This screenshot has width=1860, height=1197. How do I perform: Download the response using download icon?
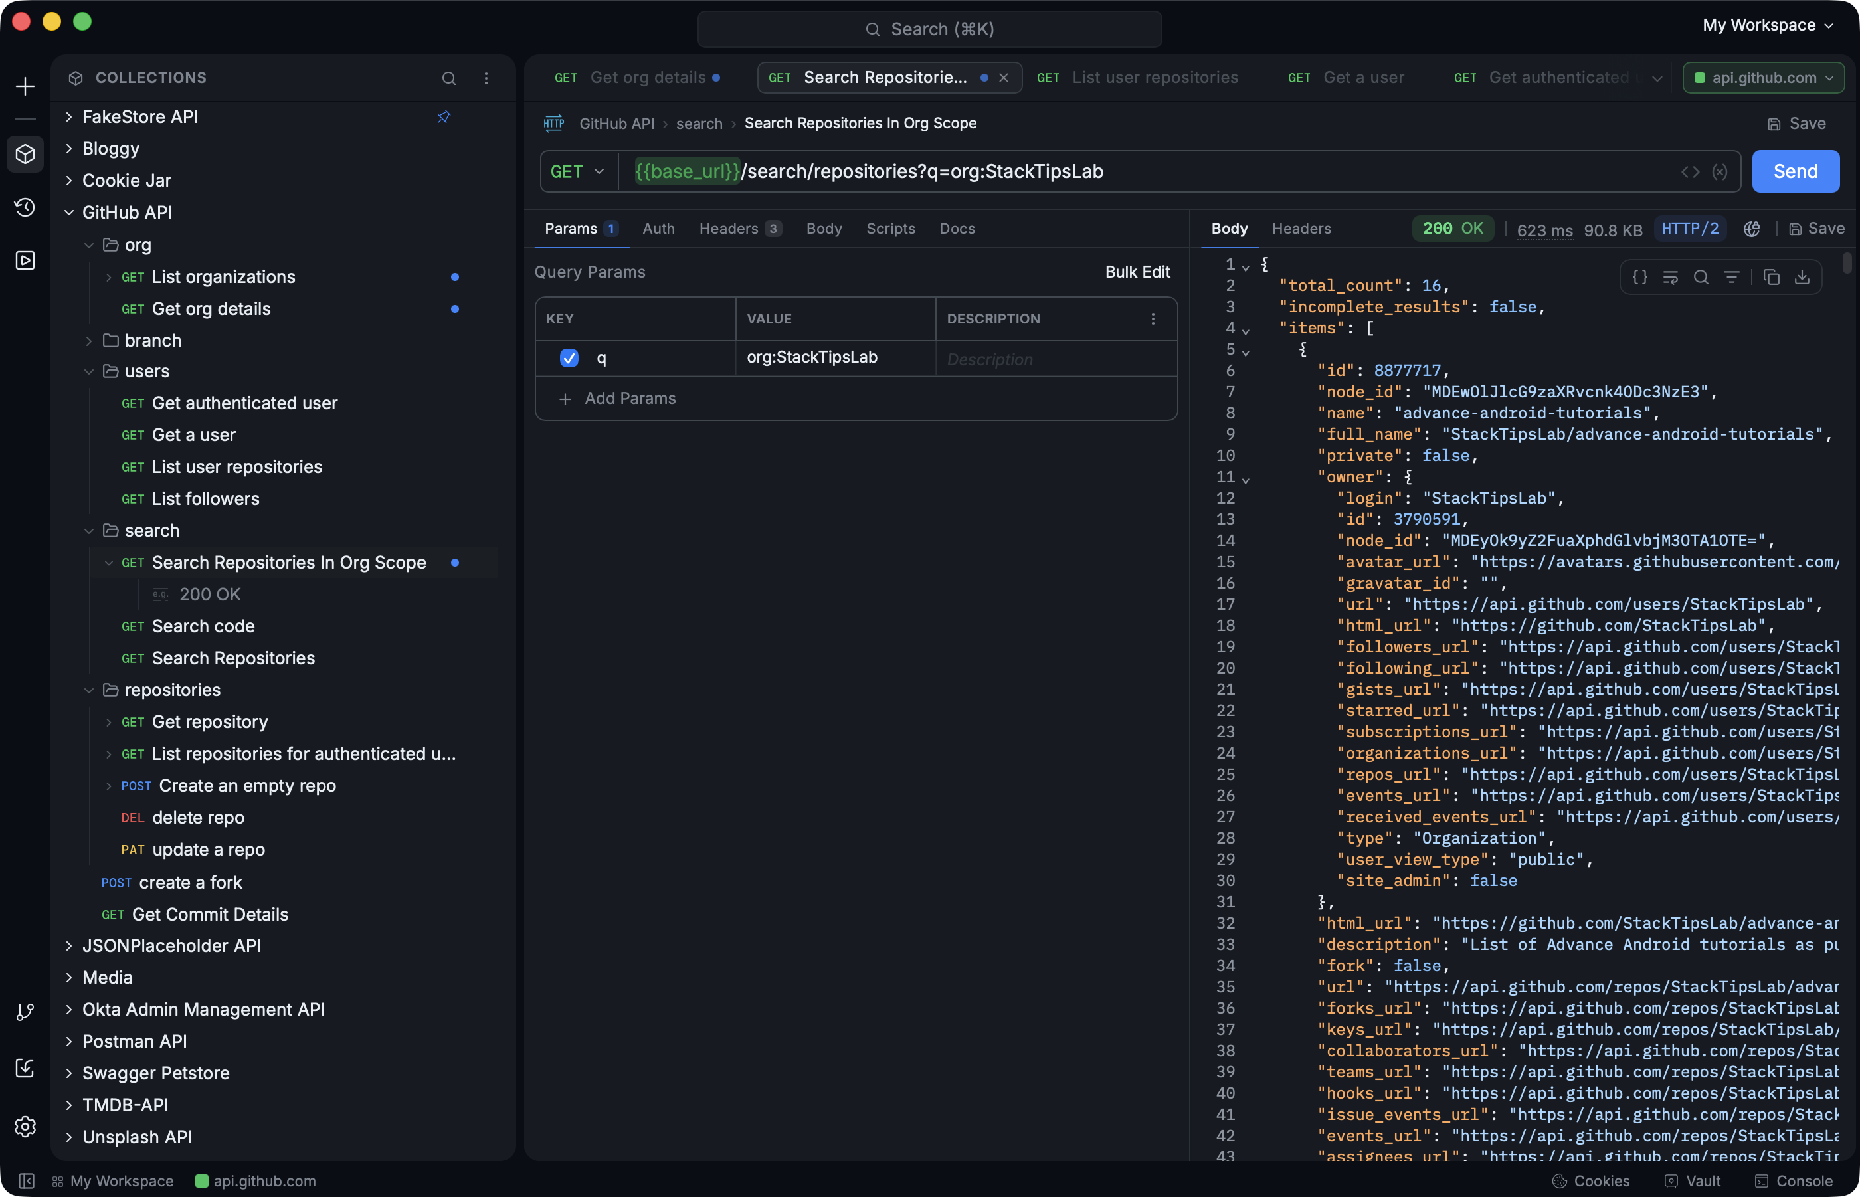point(1802,278)
